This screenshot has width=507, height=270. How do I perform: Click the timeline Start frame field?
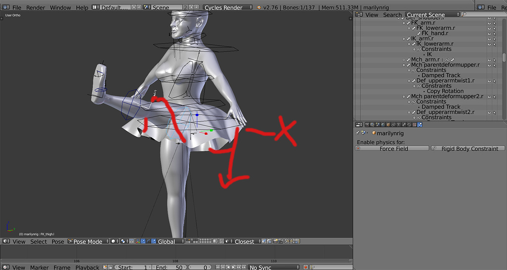pos(133,267)
